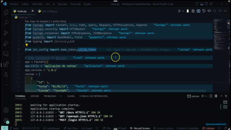Click the highlighted play-box icon in toolbar
This screenshot has width=231, height=130.
coord(199,11)
